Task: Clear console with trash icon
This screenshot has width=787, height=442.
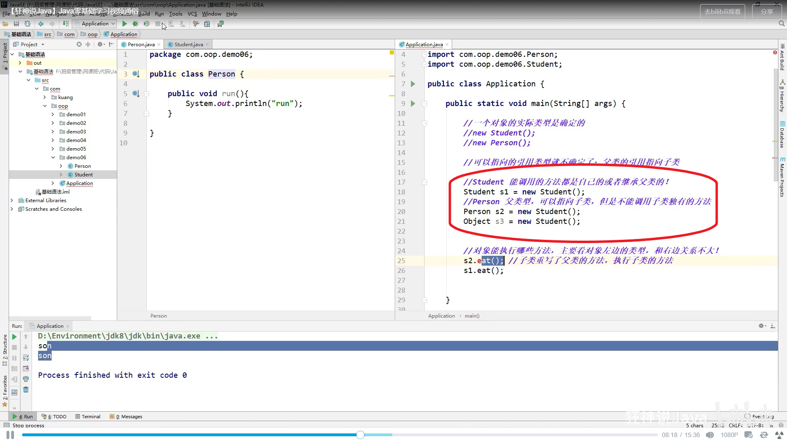Action: pos(26,390)
